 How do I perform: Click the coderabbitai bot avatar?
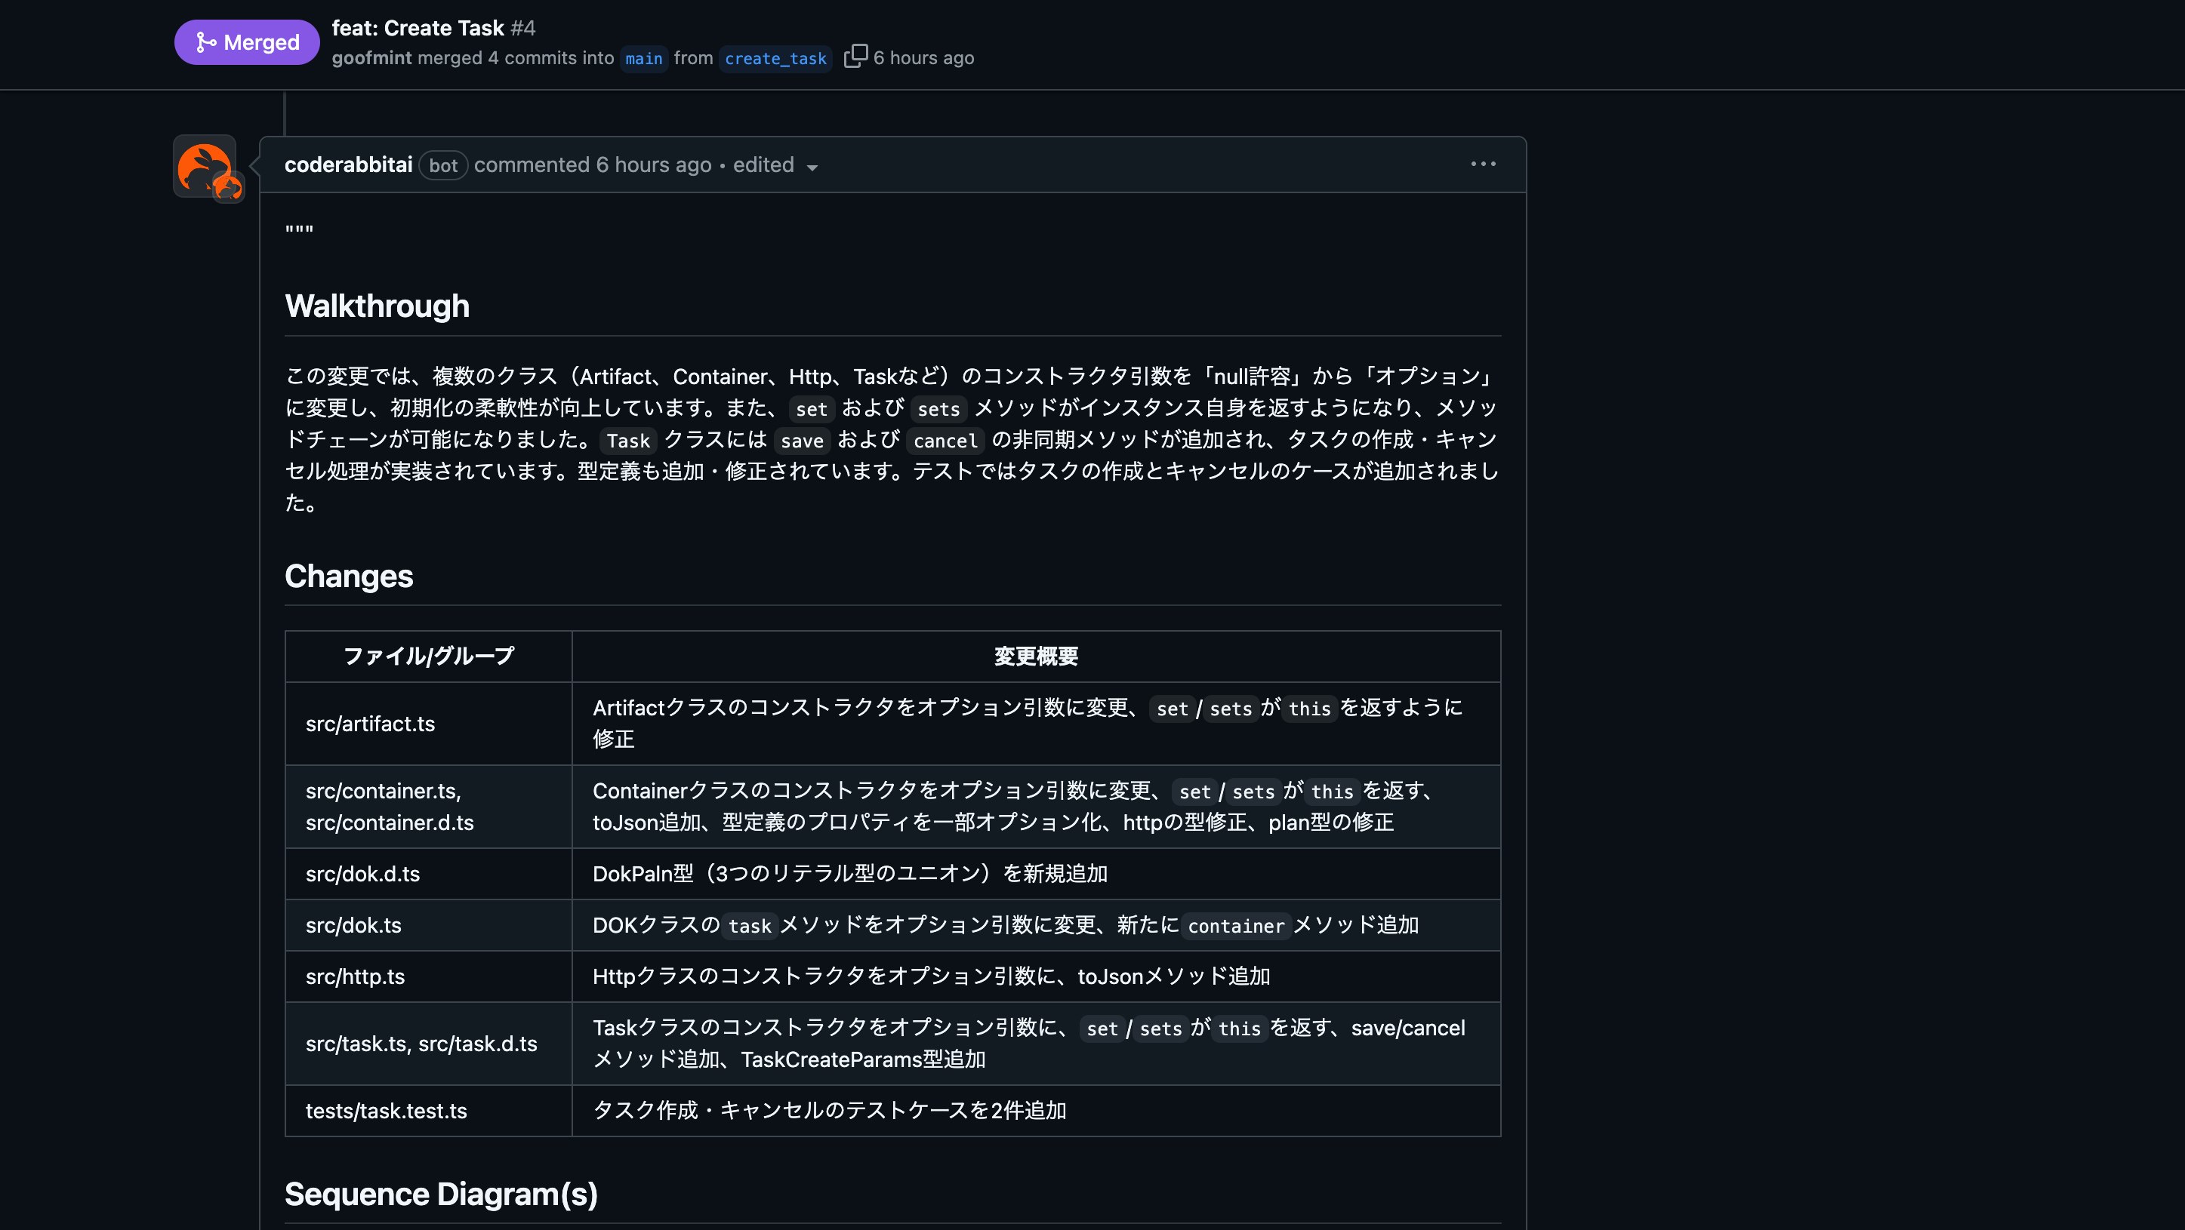coord(207,166)
